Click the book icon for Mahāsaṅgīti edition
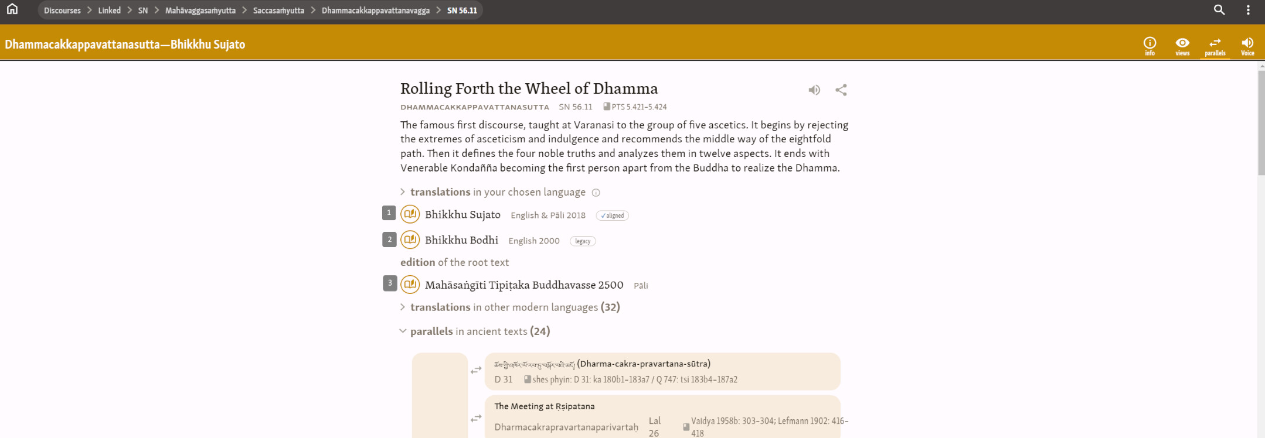The width and height of the screenshot is (1265, 438). coord(410,285)
